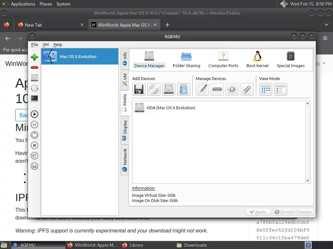333x249 pixels.
Task: Go back in Firefox
Action: tap(8, 38)
